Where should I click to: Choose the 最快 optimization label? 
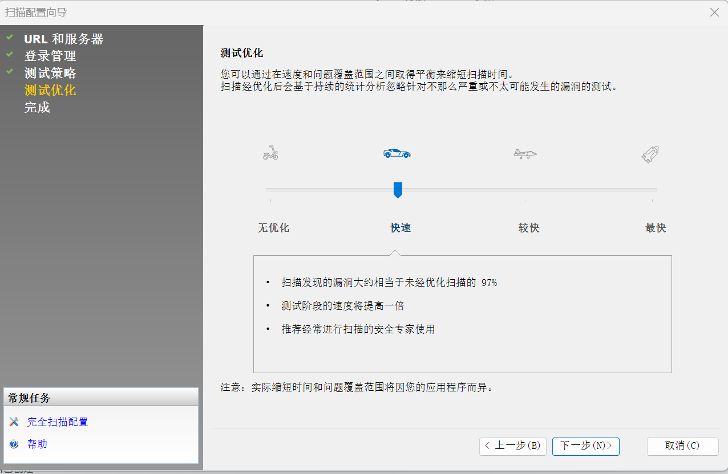tap(656, 228)
